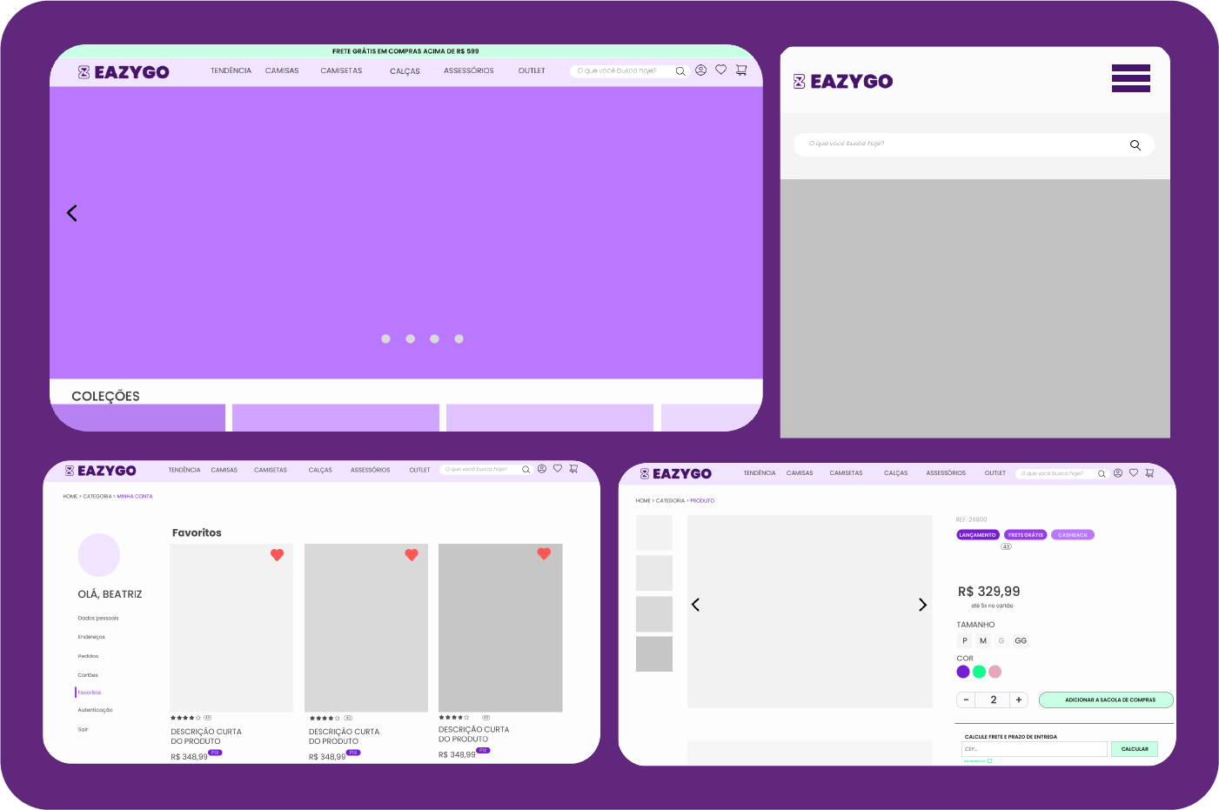This screenshot has width=1219, height=810.
Task: Select the second carousel dot on homepage banner
Action: click(411, 339)
